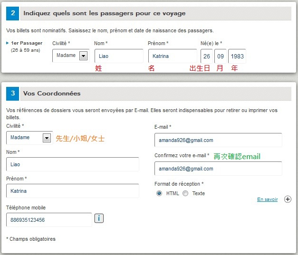298x255 pixels.
Task: Click the plus circle icon near En savoir
Action: tap(288, 199)
